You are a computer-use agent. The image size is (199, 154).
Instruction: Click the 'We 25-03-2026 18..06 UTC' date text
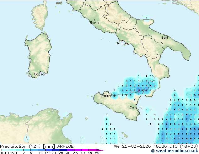point(146,146)
